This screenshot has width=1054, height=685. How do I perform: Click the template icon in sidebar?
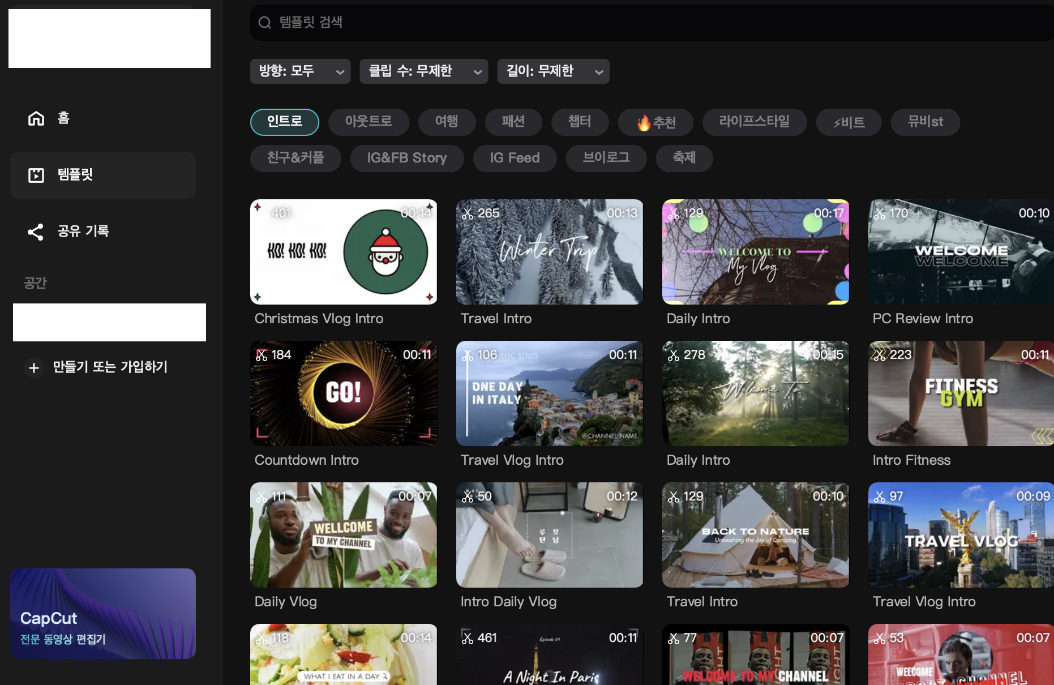(36, 175)
